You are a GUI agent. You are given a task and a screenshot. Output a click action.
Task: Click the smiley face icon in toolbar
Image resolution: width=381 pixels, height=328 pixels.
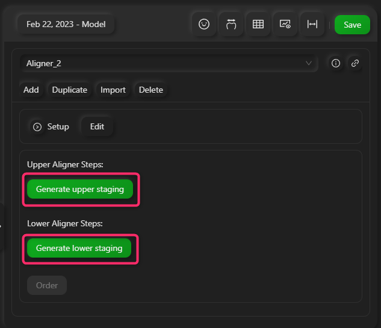204,24
